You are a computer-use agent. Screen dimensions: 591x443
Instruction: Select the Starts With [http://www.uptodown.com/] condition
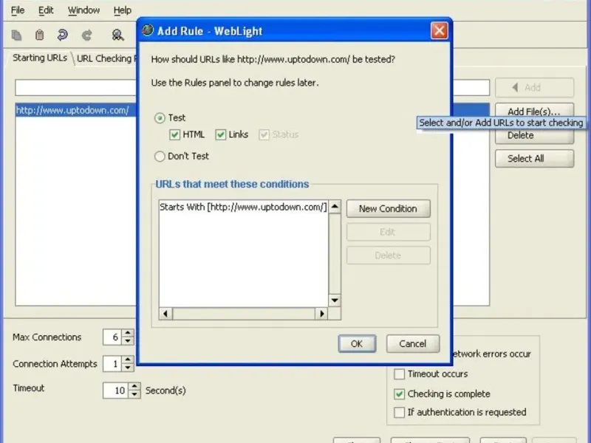(243, 207)
